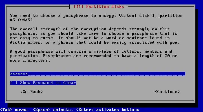Focus the empty underscored part of passphrase field
This screenshot has width=203, height=112.
click(106, 74)
